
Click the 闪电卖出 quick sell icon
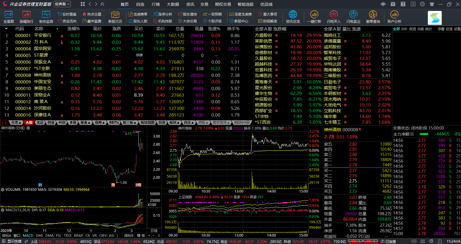[x=353, y=17]
